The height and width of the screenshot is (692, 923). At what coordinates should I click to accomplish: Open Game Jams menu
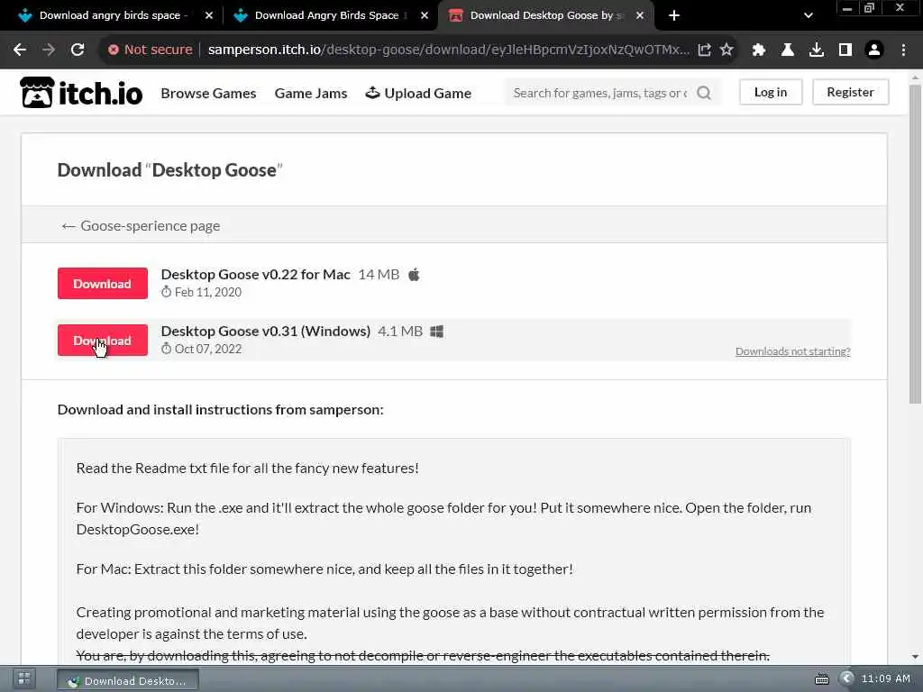click(x=311, y=93)
